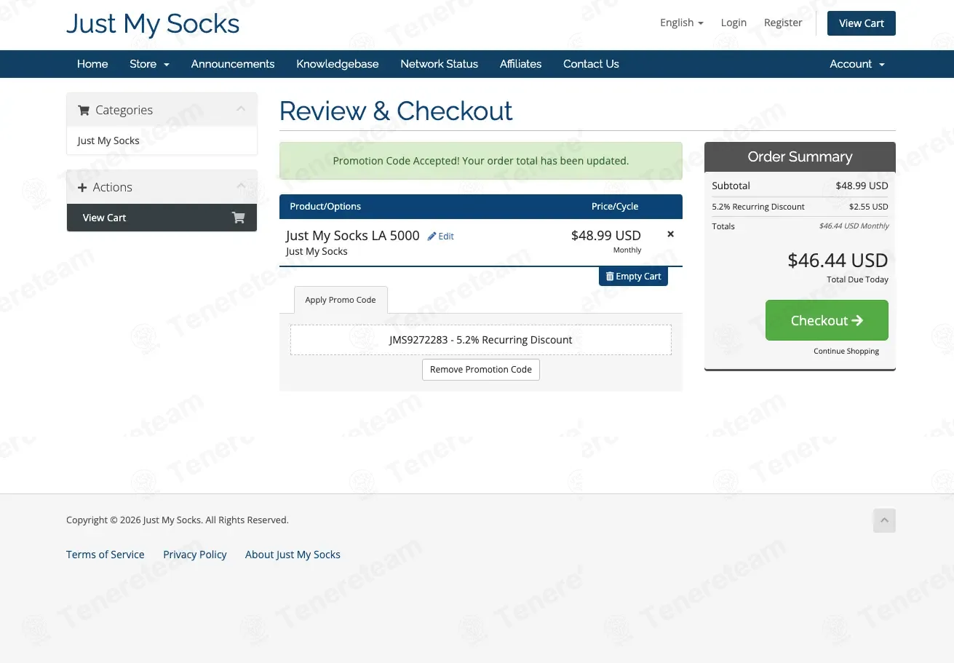Screen dimensions: 954x663
Task: Click the Login link
Action: click(x=734, y=23)
